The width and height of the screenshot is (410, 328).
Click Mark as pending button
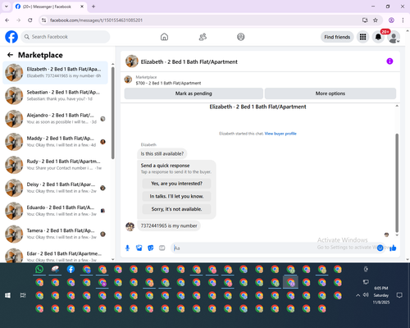pyautogui.click(x=194, y=93)
